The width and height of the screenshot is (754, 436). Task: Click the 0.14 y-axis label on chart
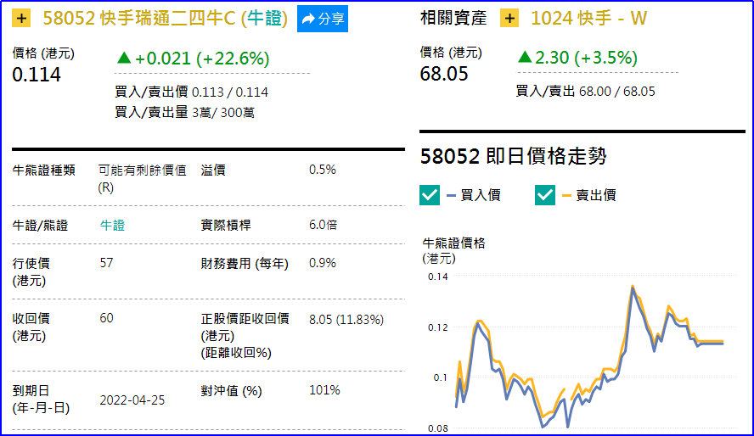tap(437, 277)
